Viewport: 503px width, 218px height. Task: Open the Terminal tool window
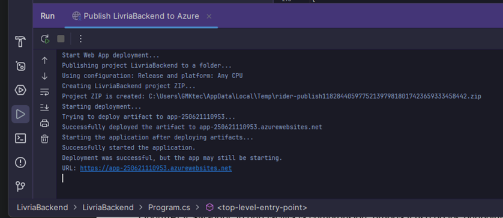[x=20, y=138]
